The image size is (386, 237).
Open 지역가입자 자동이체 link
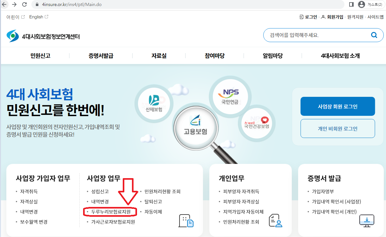(243, 212)
